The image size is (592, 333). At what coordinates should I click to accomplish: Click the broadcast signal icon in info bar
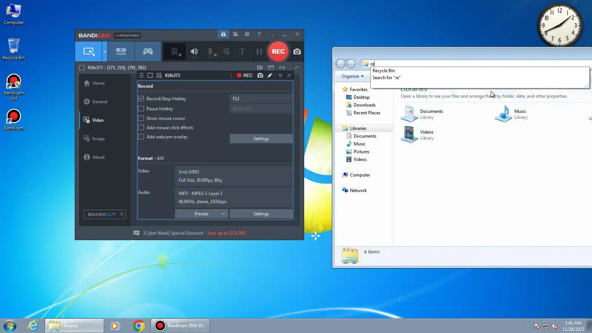click(282, 68)
